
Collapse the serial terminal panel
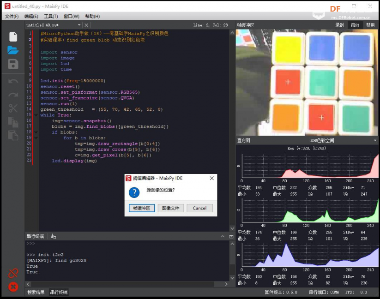223,236
